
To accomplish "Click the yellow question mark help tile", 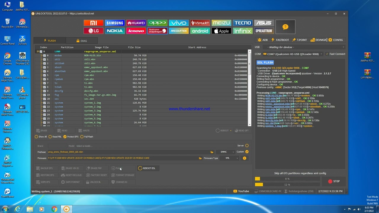I will (x=285, y=27).
